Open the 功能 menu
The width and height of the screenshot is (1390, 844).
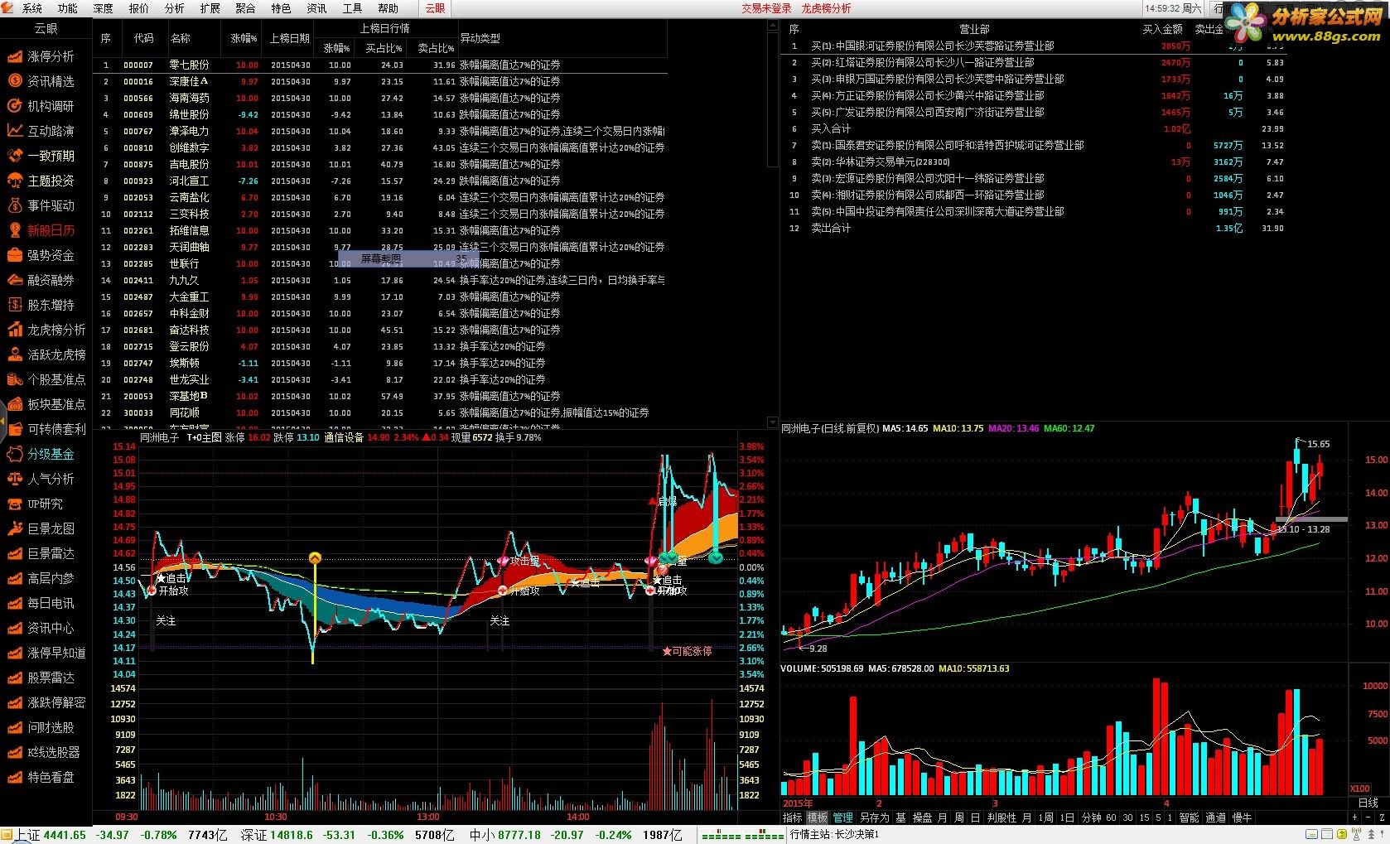68,8
